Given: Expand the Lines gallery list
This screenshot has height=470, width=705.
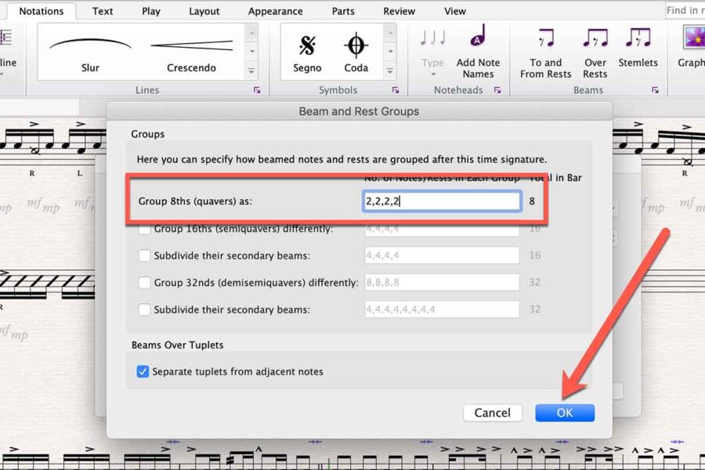Looking at the screenshot, I should tap(251, 71).
